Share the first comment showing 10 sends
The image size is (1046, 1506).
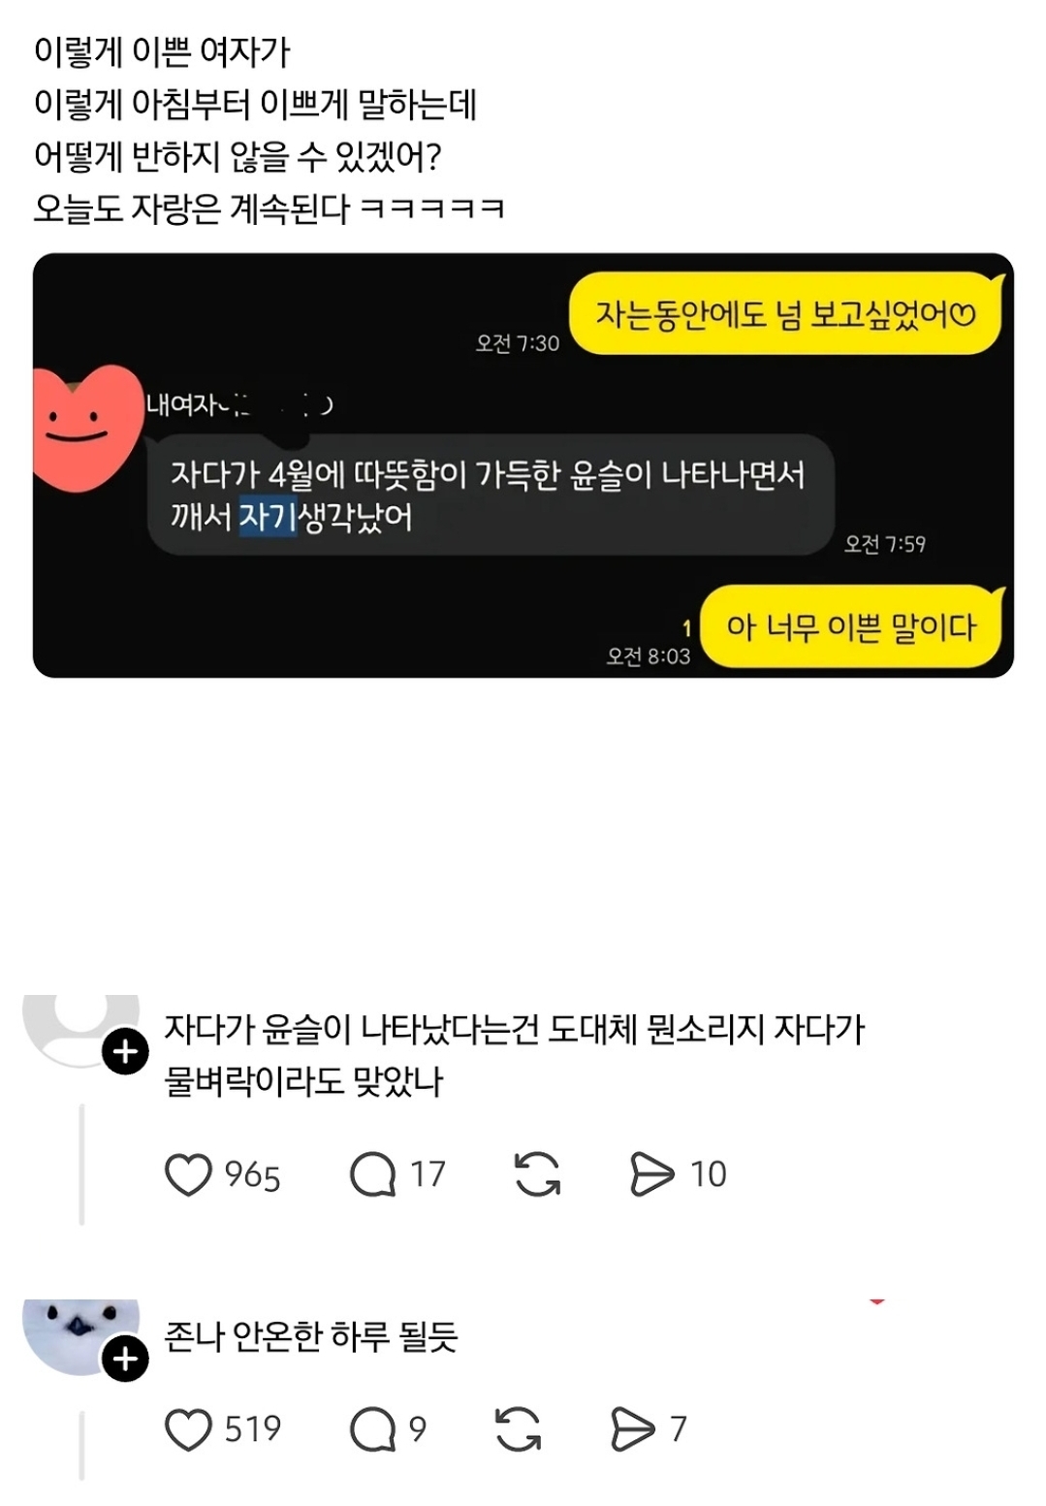click(651, 1174)
